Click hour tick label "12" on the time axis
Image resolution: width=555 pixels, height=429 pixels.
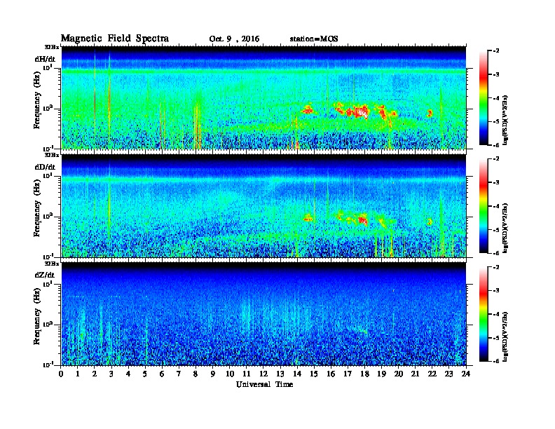point(263,374)
